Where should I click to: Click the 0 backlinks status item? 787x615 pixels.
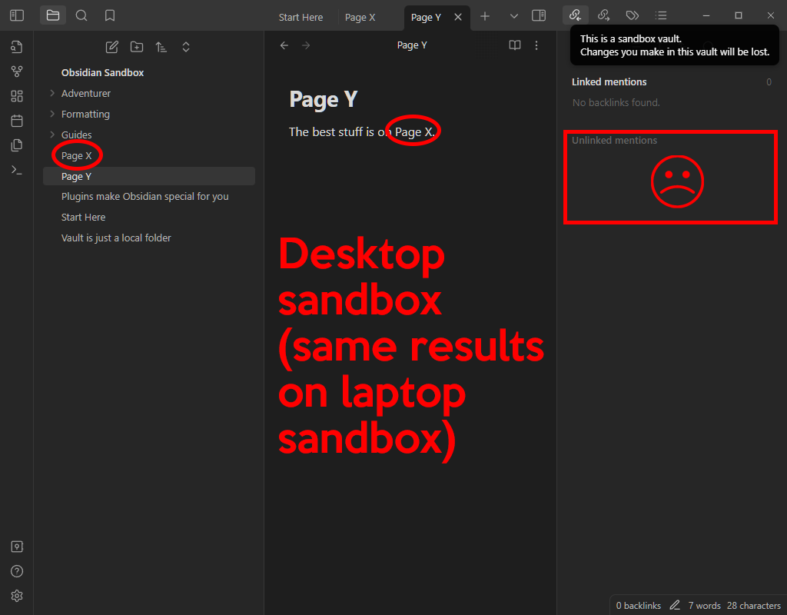click(x=639, y=606)
